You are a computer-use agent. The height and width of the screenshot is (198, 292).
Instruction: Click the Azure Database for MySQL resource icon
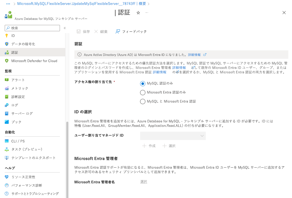click(8, 15)
